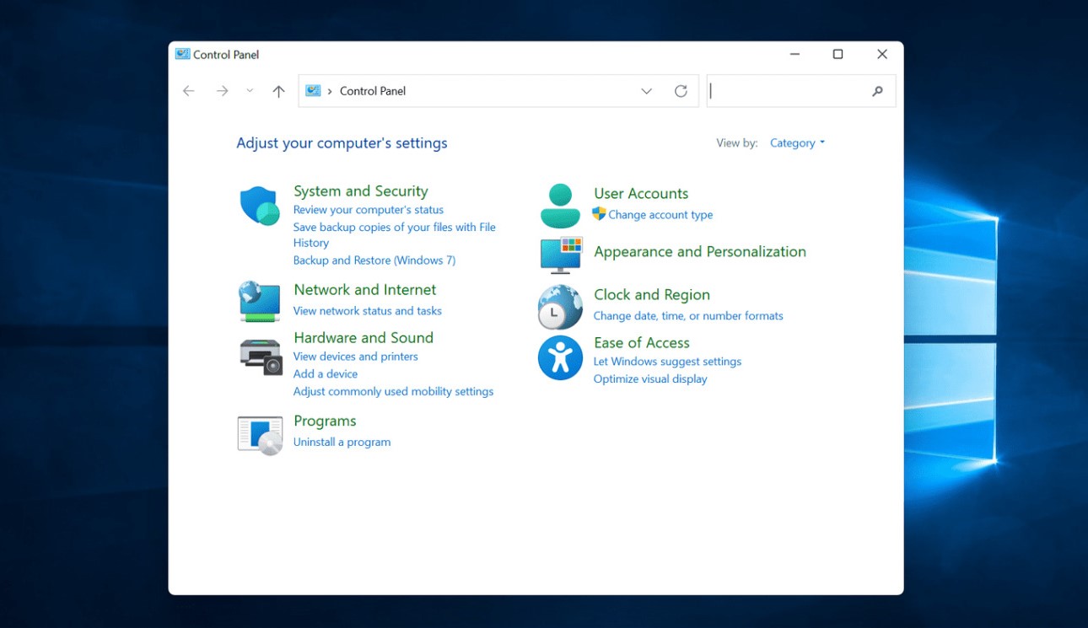Select View devices and printers link
This screenshot has height=628, width=1088.
[355, 357]
